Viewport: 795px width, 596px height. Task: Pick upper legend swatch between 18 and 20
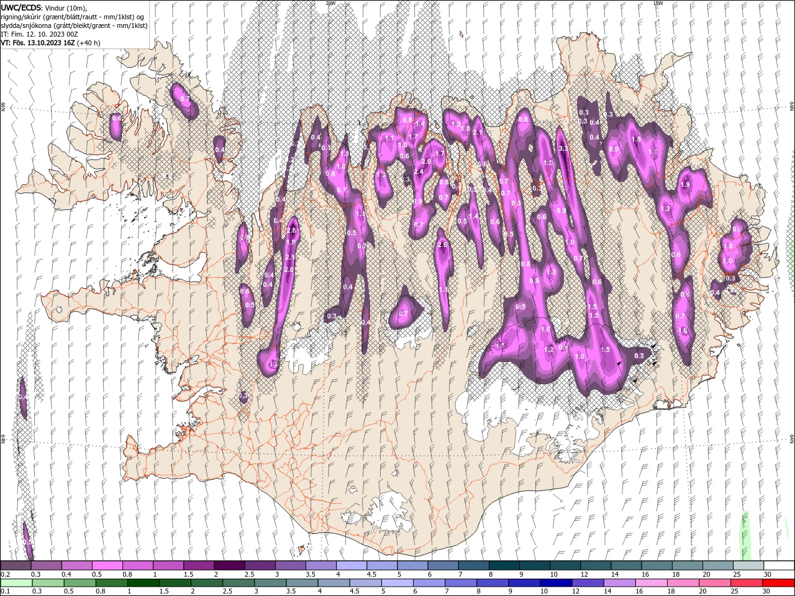pos(686,566)
